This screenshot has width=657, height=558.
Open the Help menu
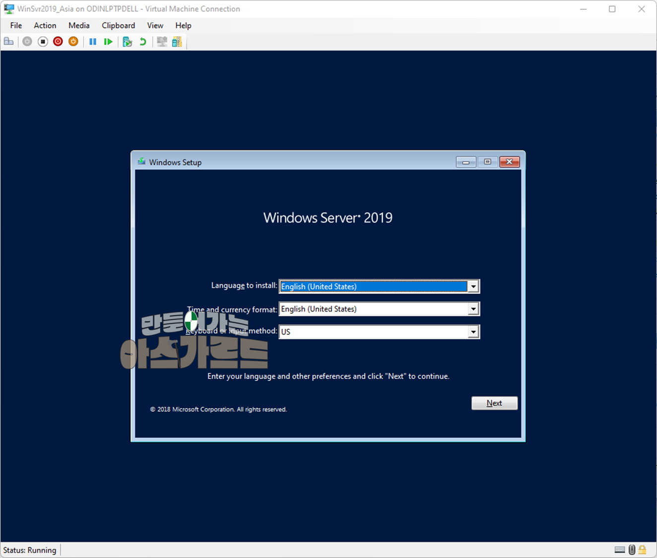[x=183, y=25]
